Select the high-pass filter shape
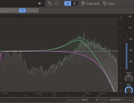 (x=3, y=11)
